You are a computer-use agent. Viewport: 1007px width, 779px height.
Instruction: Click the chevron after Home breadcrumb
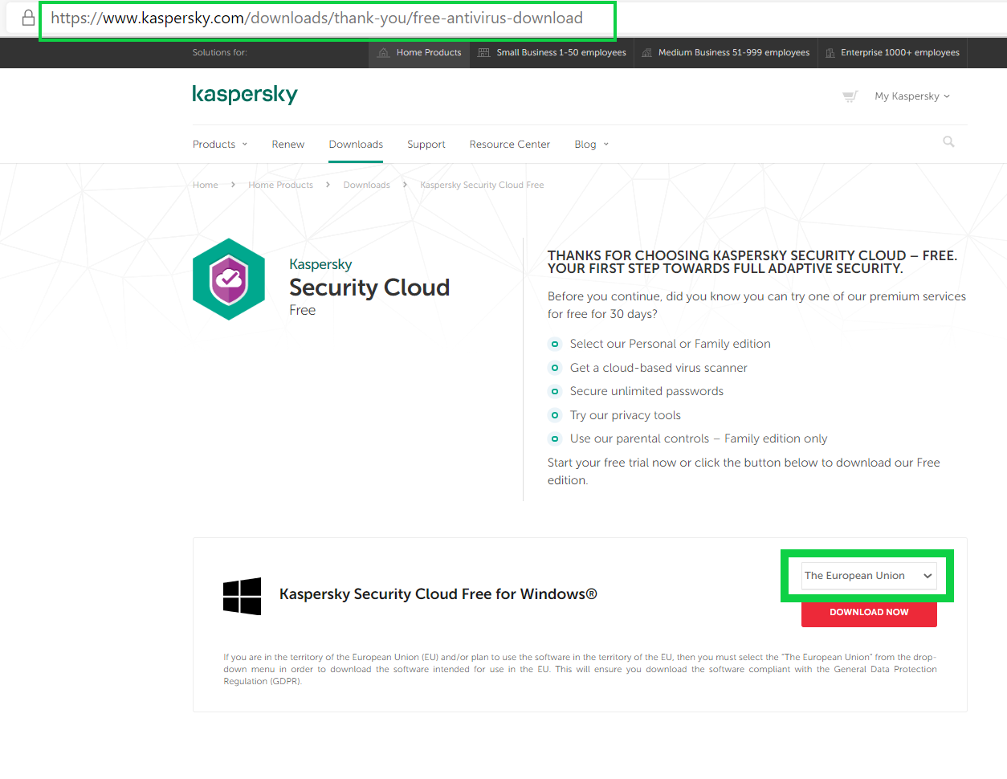[x=233, y=185]
